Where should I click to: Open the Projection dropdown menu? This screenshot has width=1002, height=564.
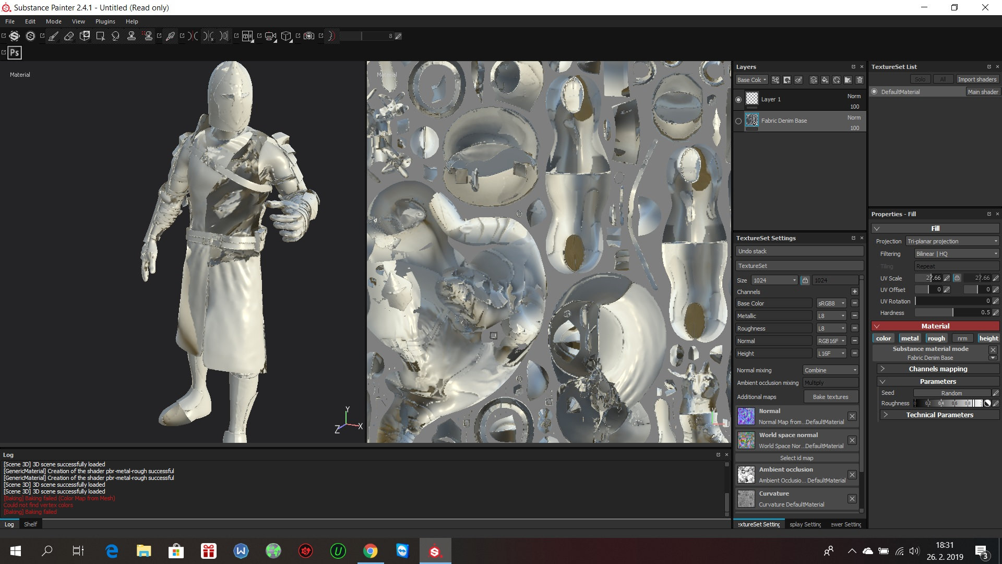tap(952, 241)
